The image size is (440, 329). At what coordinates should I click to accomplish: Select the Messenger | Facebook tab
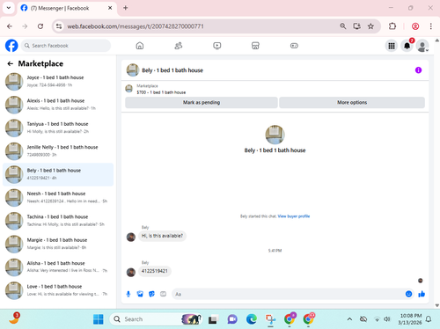[x=67, y=8]
